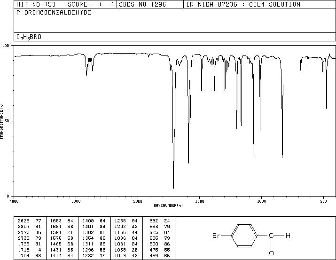Click the 1096 peak table entry
This screenshot has height=260, width=336.
126,238
